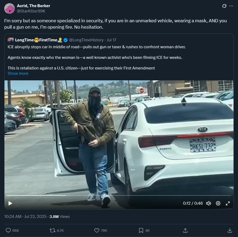Click the reply speech bubble icon
The image size is (238, 237).
[8, 230]
